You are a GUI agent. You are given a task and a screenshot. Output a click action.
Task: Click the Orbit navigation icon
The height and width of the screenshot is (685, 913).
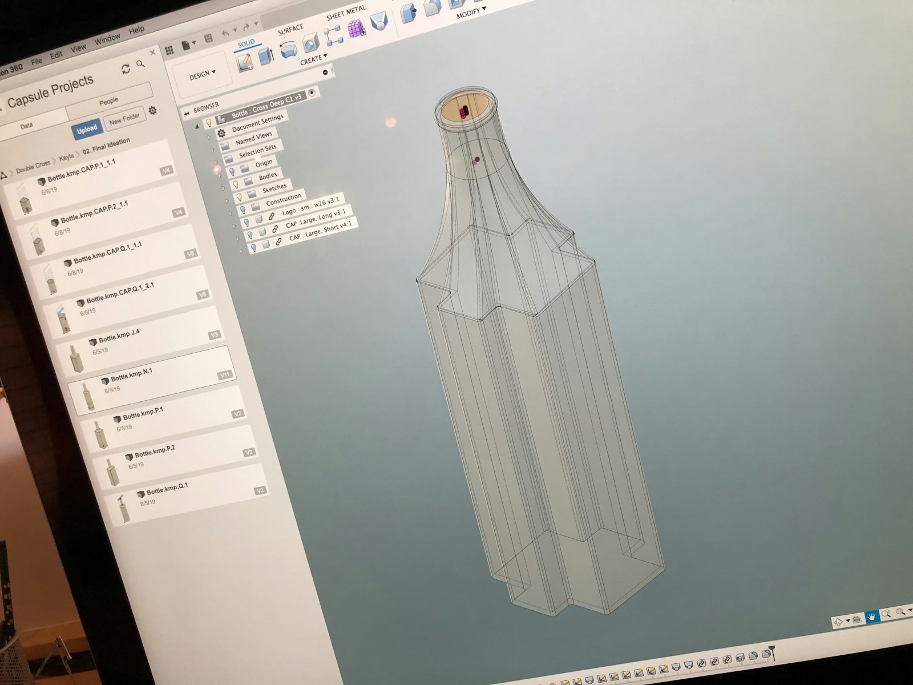(x=839, y=622)
